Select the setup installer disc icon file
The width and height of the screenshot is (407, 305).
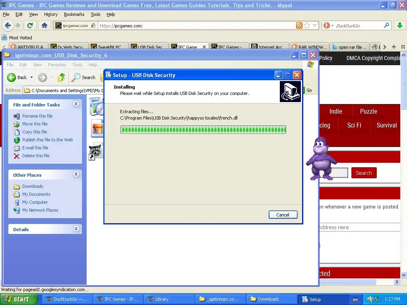(96, 106)
